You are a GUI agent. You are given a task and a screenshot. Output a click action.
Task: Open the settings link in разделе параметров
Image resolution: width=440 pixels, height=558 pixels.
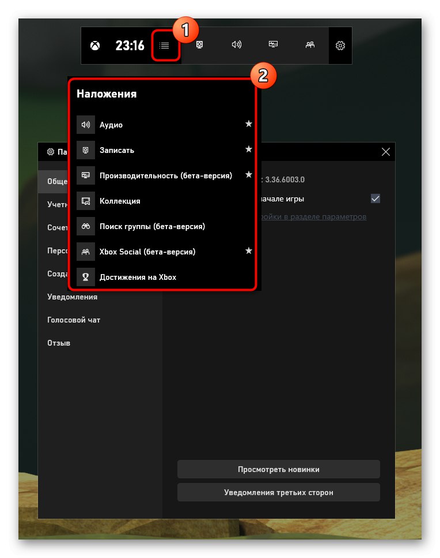(314, 217)
